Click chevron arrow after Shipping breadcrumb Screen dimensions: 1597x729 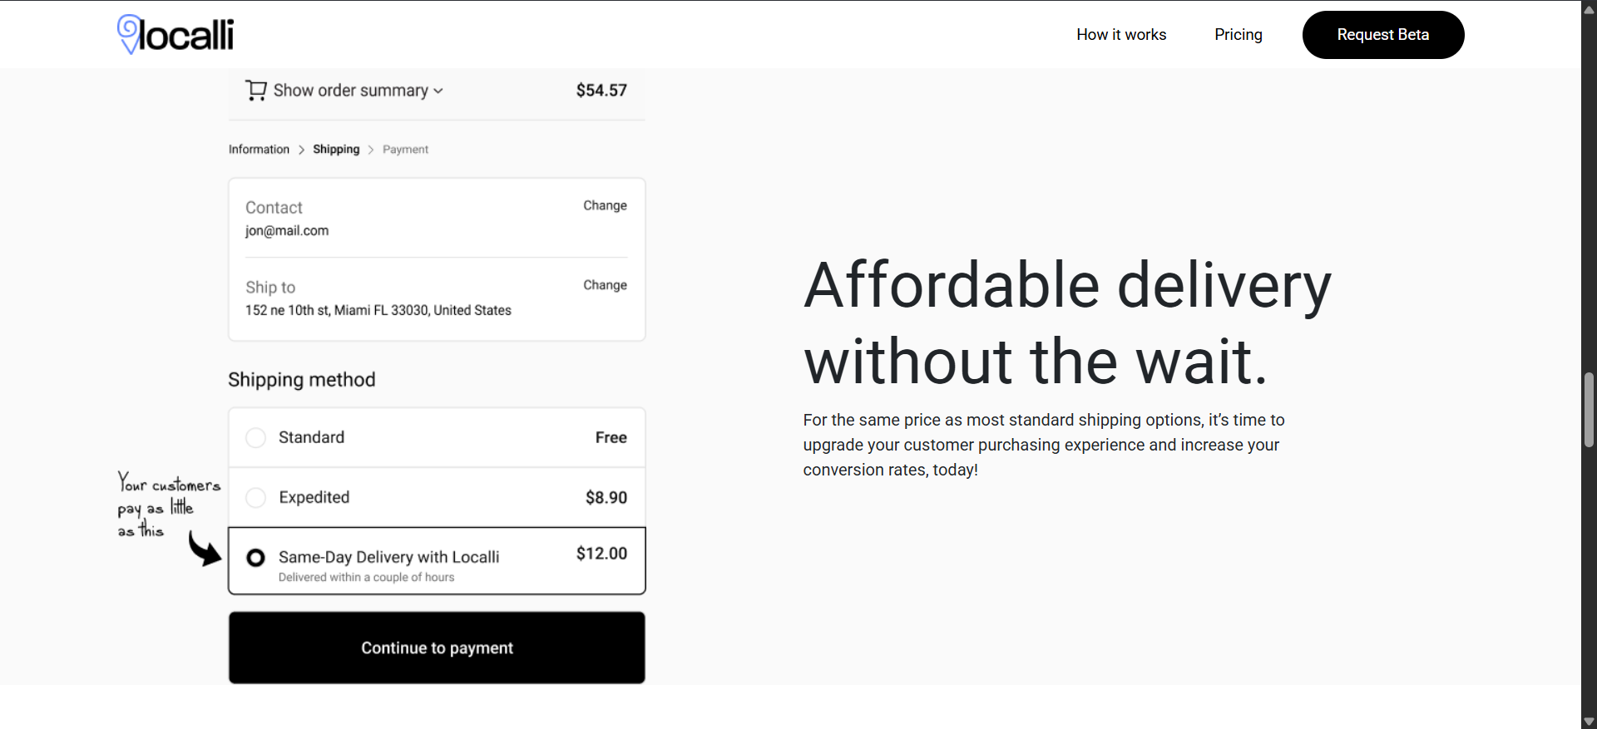click(371, 150)
